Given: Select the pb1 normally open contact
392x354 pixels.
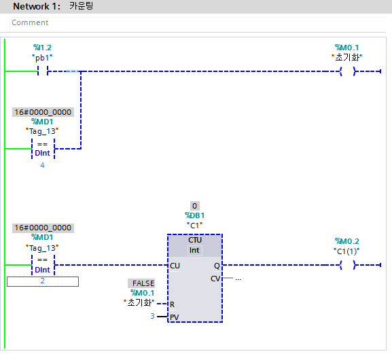Looking at the screenshot, I should pos(43,71).
